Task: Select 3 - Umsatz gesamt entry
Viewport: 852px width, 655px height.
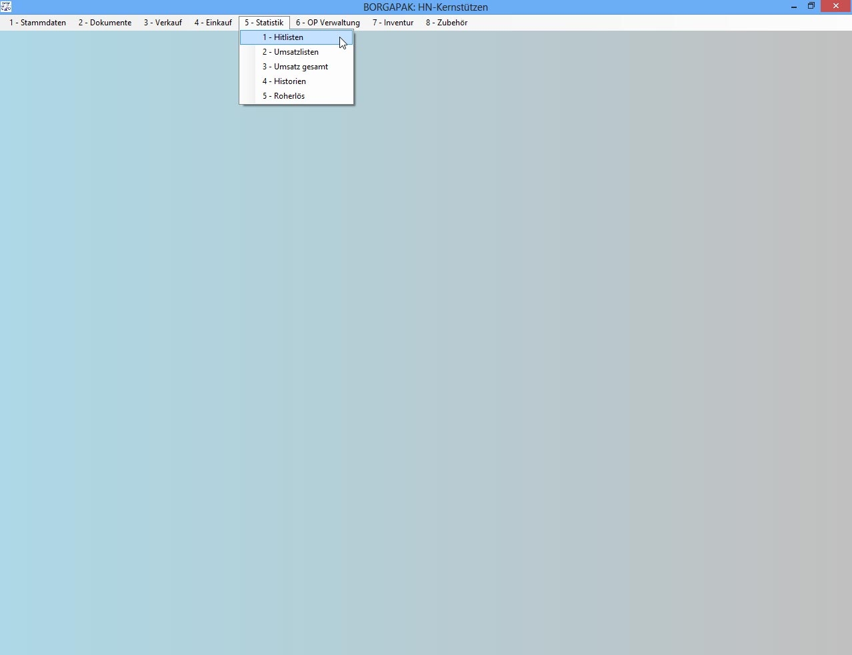Action: pyautogui.click(x=297, y=67)
